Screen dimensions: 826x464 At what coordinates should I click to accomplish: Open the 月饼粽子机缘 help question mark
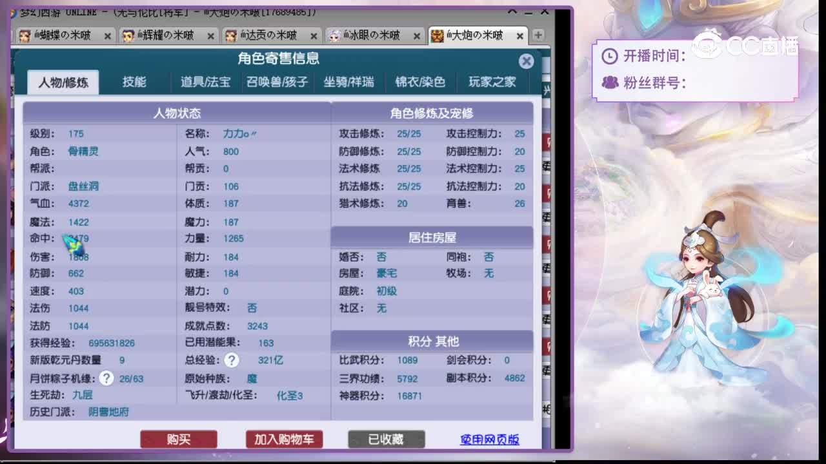pos(106,378)
